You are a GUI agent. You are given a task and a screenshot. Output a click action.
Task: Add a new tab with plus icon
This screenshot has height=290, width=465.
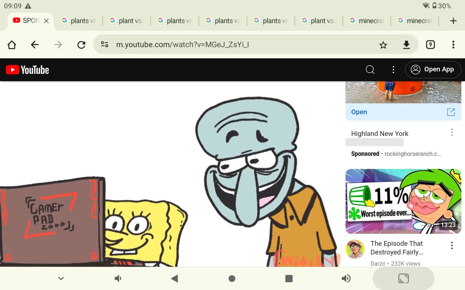[x=453, y=21]
